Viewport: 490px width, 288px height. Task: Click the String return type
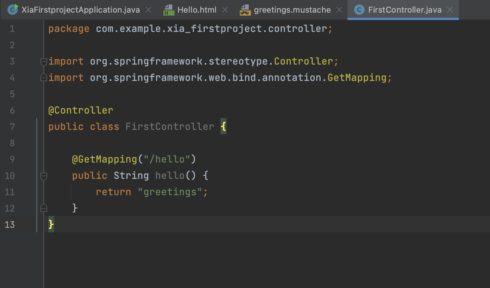pyautogui.click(x=131, y=176)
